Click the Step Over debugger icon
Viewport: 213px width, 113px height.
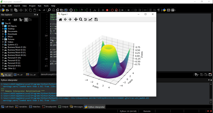(95, 10)
